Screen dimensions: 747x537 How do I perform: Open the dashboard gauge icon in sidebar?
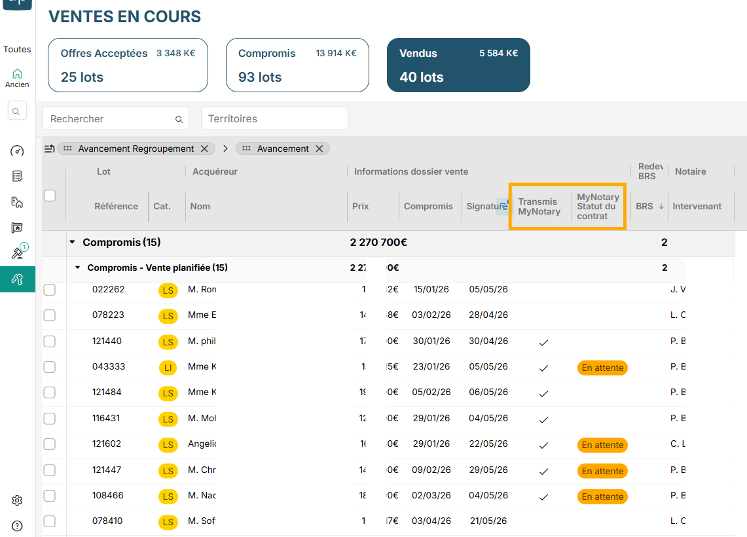pos(18,151)
